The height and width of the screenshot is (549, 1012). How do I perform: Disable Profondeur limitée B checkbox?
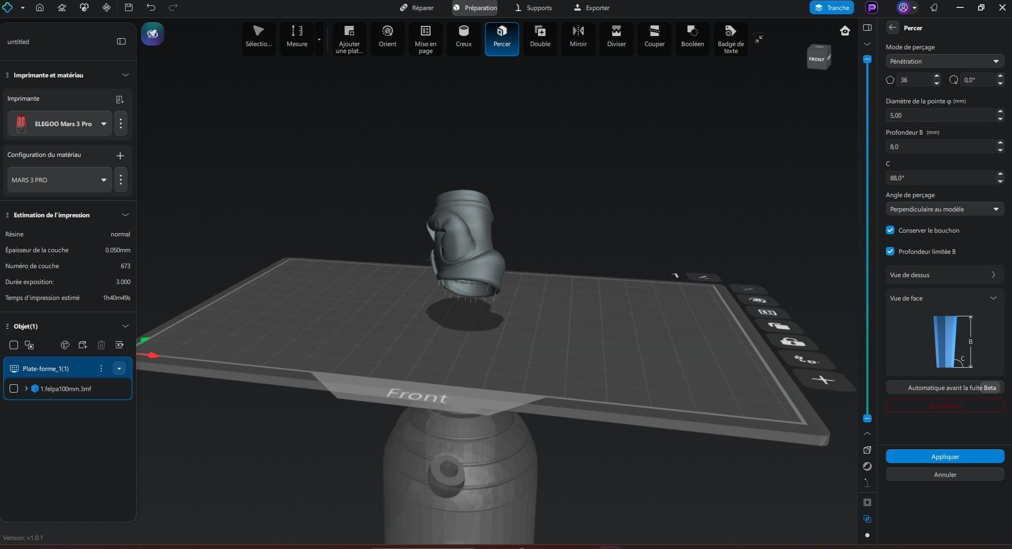tap(890, 252)
